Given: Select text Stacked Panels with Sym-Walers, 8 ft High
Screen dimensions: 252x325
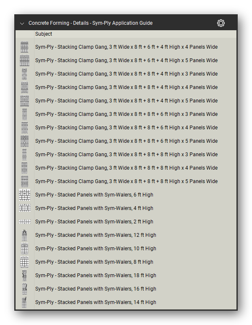Looking at the screenshot, I should tap(94, 262).
